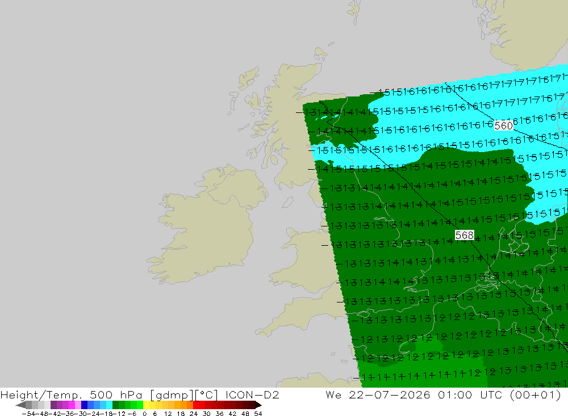Click the 01:00 UTC time label
Screen dimensions: 568x416
(x=470, y=394)
